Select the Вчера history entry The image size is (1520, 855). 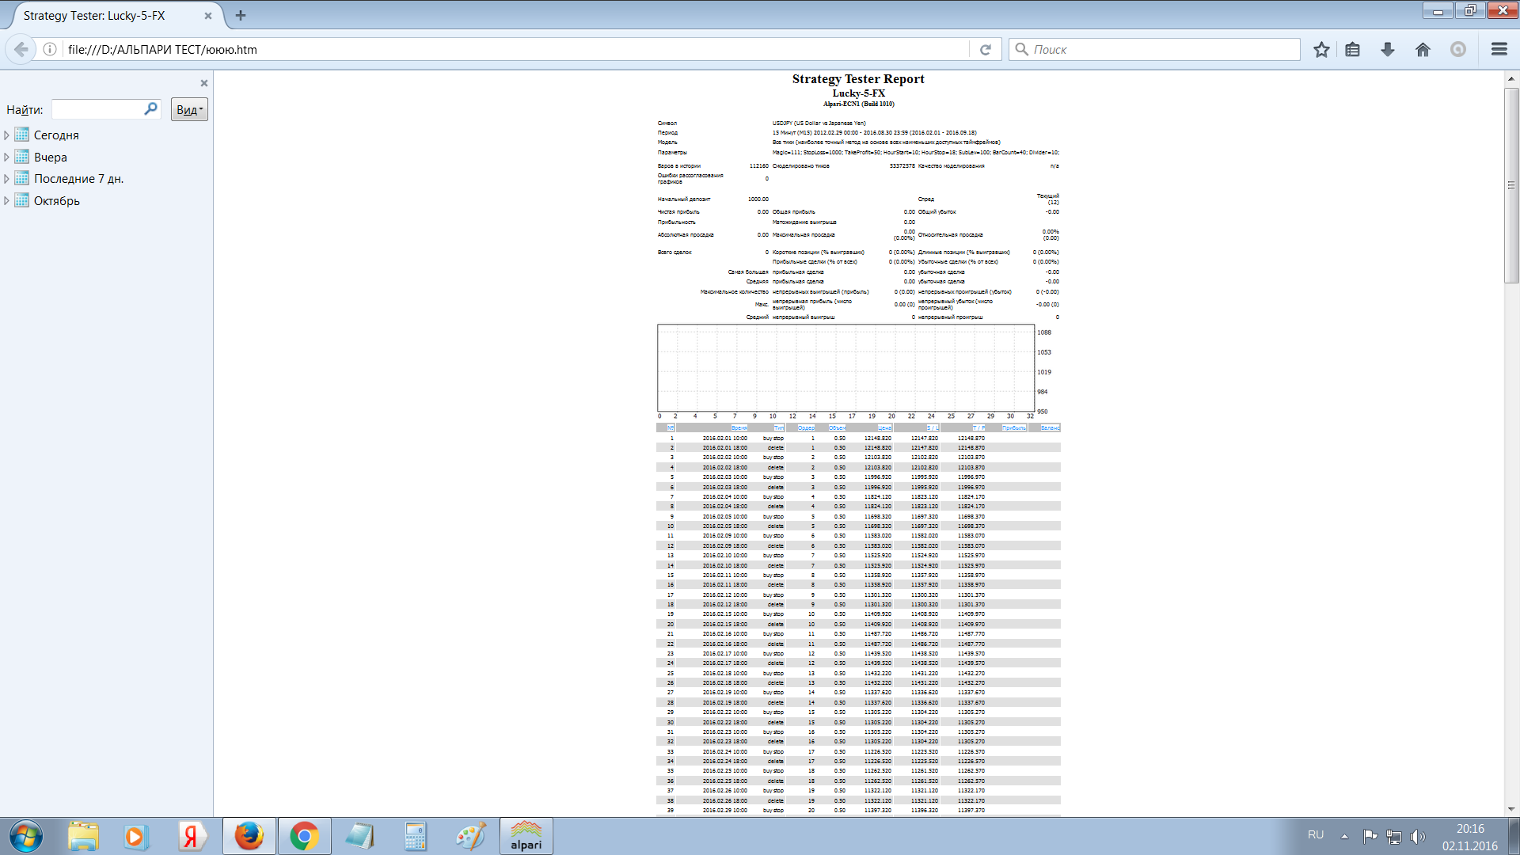(51, 157)
